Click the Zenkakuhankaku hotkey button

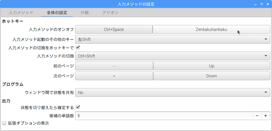[x=211, y=29]
